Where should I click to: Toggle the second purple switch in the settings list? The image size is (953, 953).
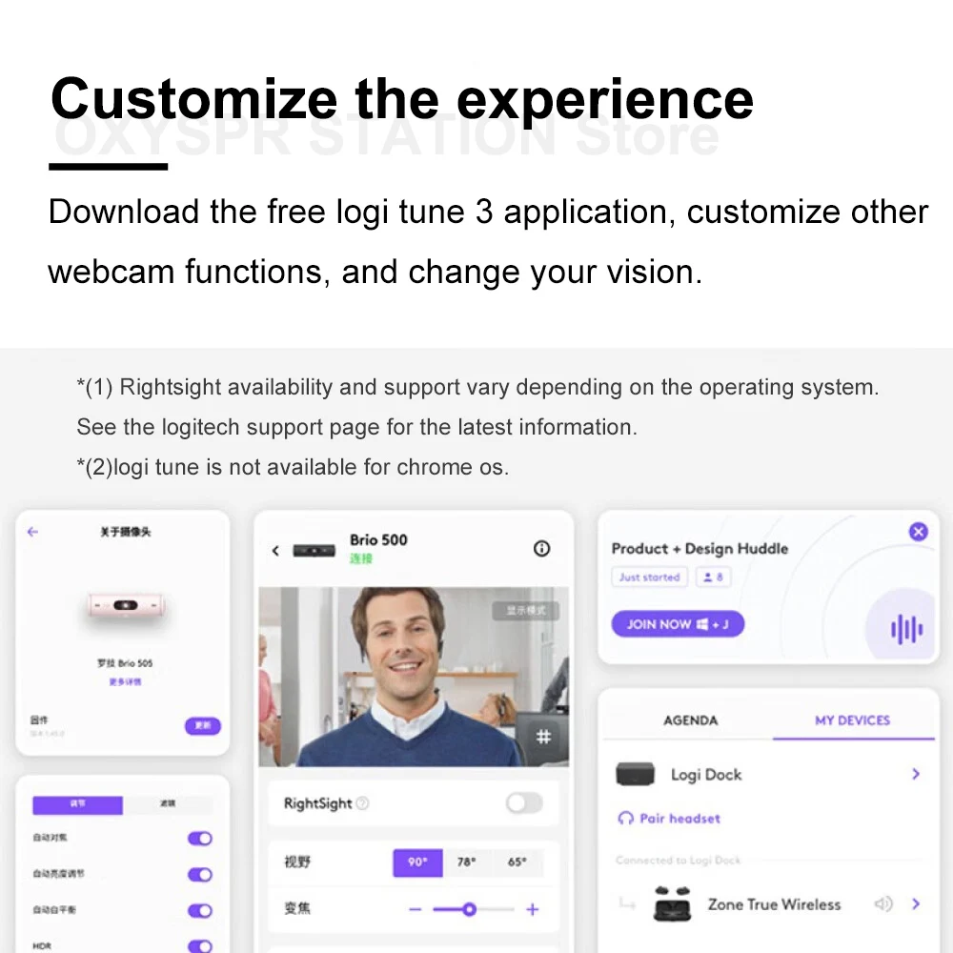coord(200,875)
